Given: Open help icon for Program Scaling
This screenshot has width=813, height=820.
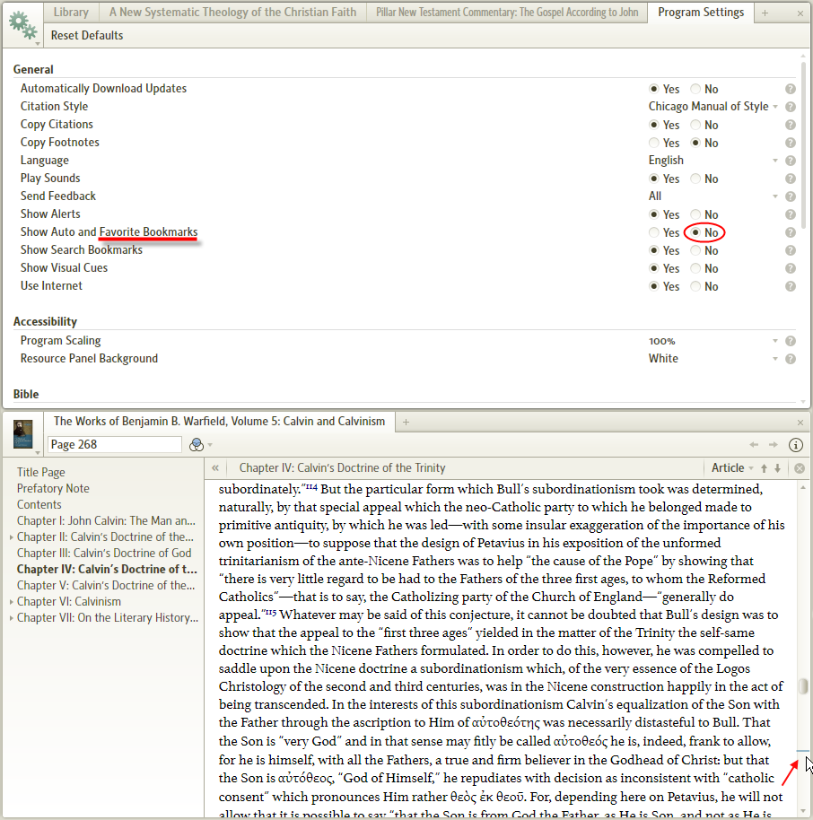Looking at the screenshot, I should [791, 341].
